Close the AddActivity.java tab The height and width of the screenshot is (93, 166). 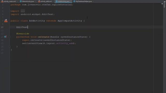[x=71, y=1]
